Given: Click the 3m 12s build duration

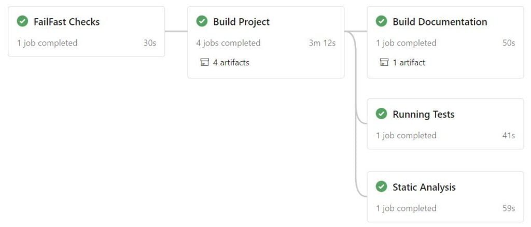Looking at the screenshot, I should click(x=322, y=43).
